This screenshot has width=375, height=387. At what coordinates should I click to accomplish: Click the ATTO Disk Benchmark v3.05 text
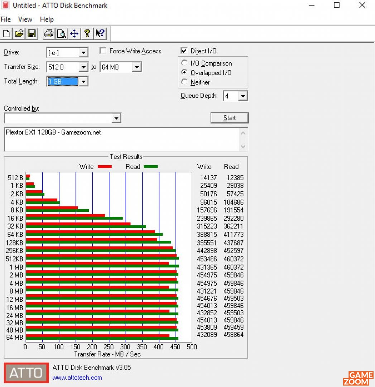coord(92,367)
